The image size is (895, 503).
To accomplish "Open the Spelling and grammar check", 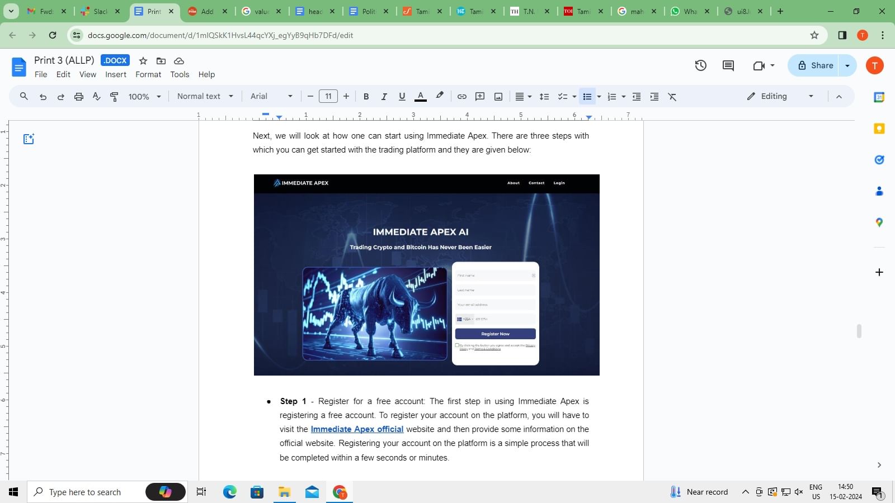I will [x=96, y=97].
